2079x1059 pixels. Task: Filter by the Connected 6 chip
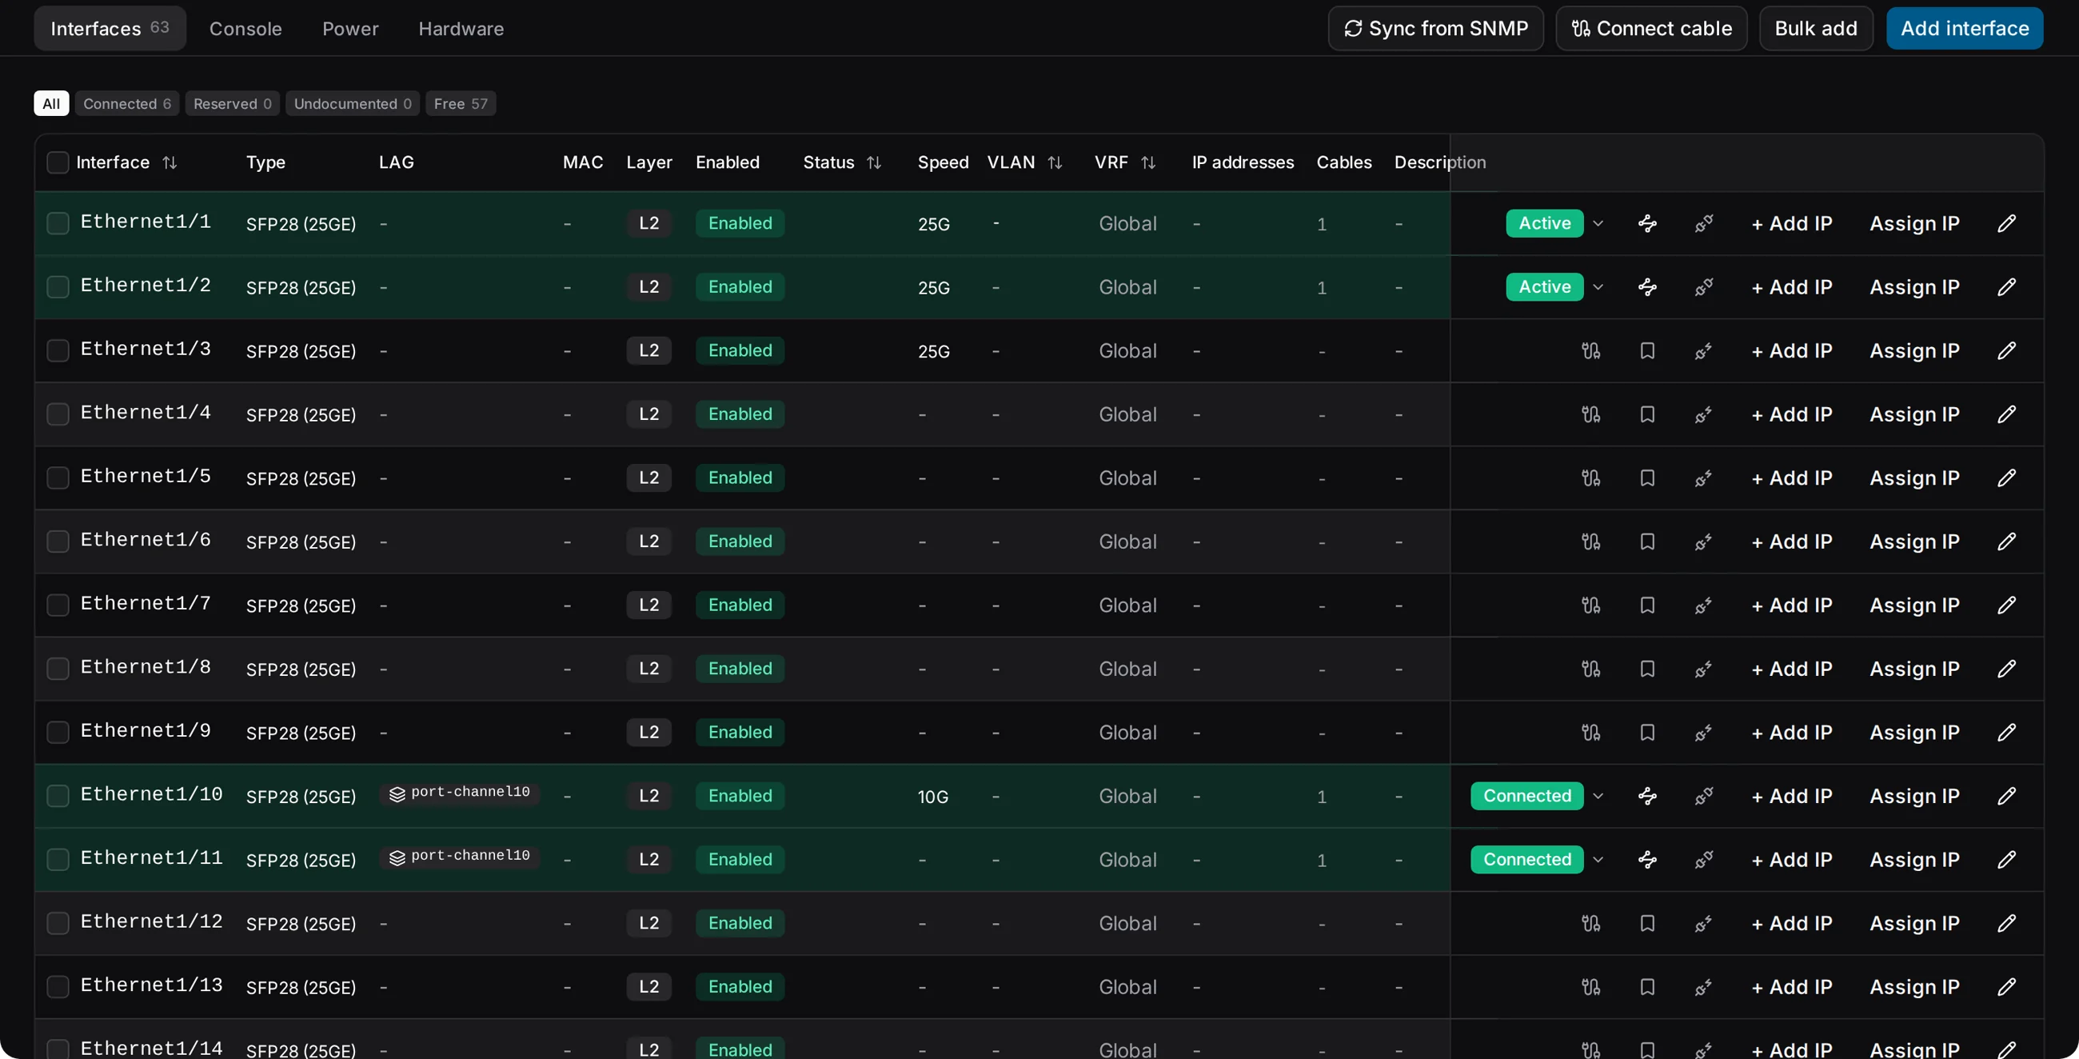click(x=127, y=103)
